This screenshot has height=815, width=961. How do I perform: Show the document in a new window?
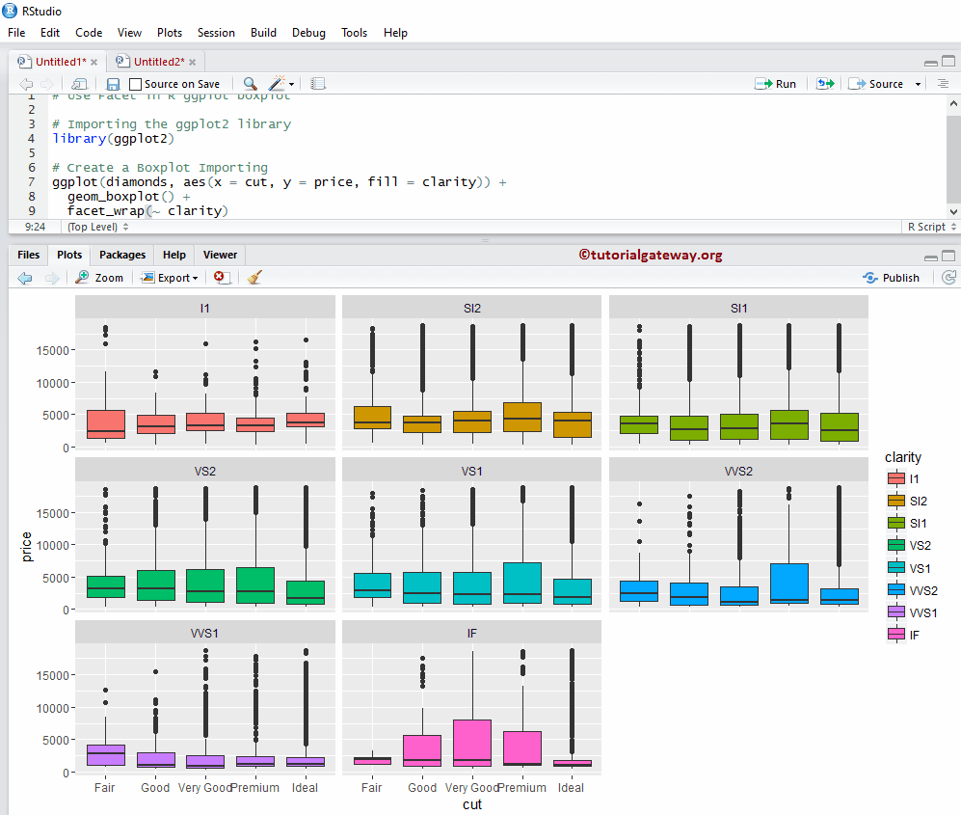(79, 84)
